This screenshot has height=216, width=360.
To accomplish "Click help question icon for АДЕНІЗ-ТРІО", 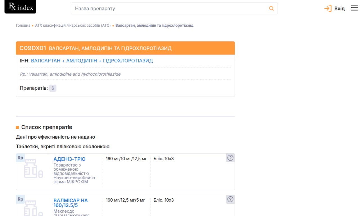I will pos(230,158).
